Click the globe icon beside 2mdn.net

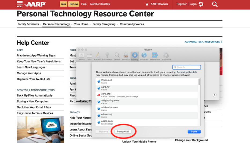point(99,81)
